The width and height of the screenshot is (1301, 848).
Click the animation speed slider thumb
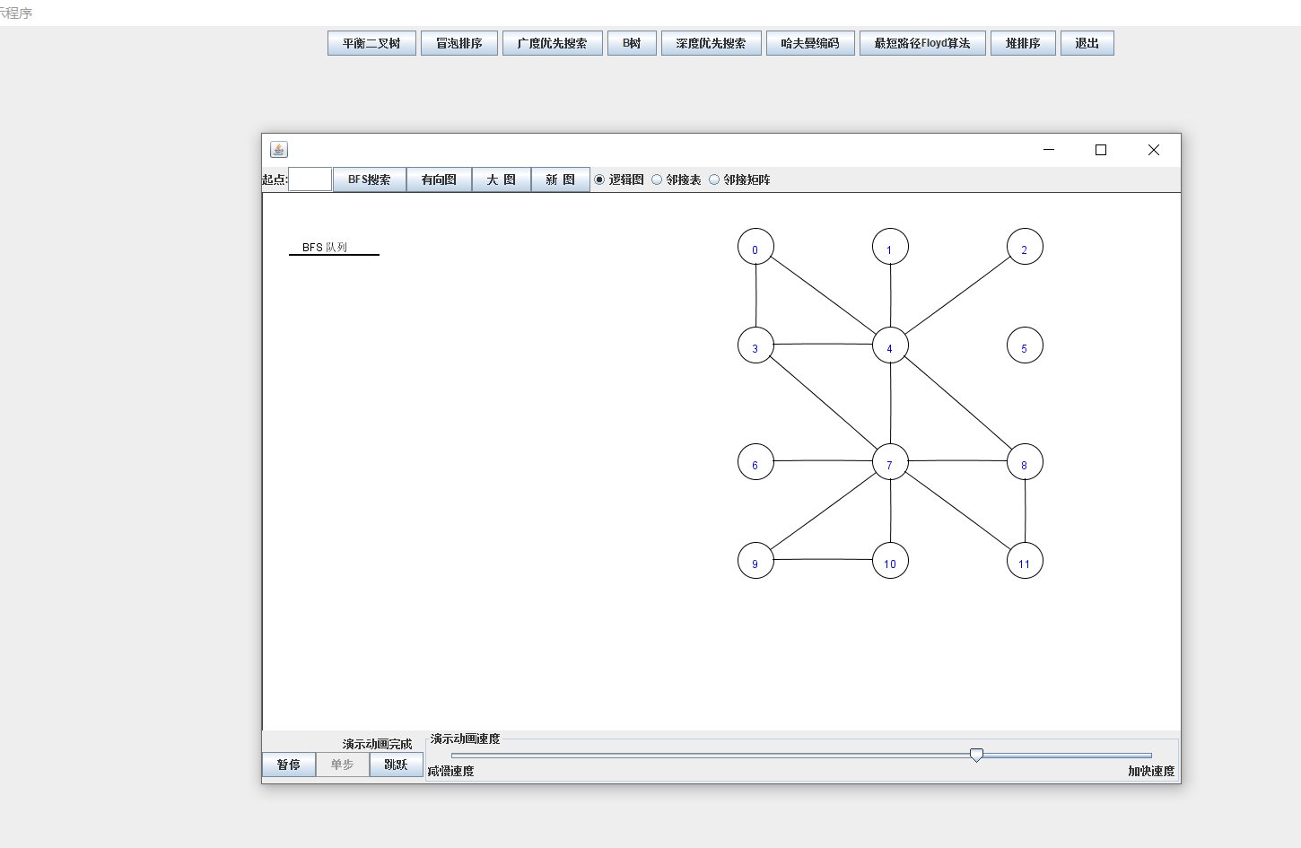[976, 755]
